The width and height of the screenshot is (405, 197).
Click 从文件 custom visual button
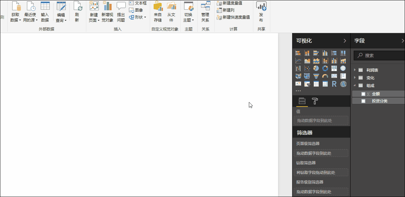171,12
